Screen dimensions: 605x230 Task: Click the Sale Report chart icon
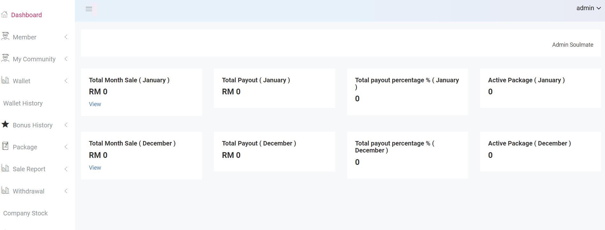[5, 168]
